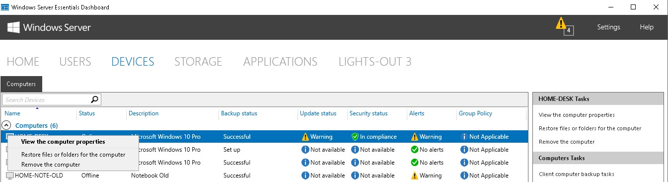Open Help in the header

tap(647, 27)
